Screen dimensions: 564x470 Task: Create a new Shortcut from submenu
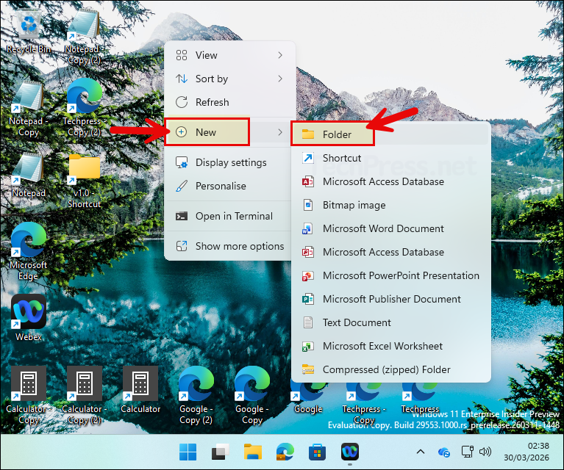point(391,158)
